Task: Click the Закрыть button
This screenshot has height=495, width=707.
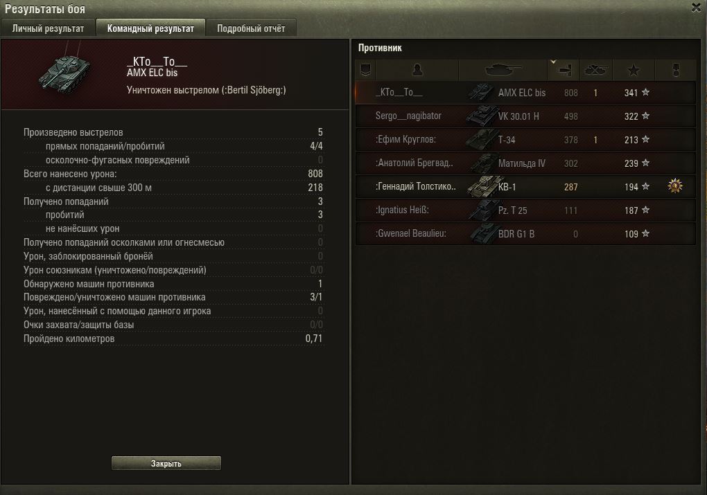Action: (166, 463)
